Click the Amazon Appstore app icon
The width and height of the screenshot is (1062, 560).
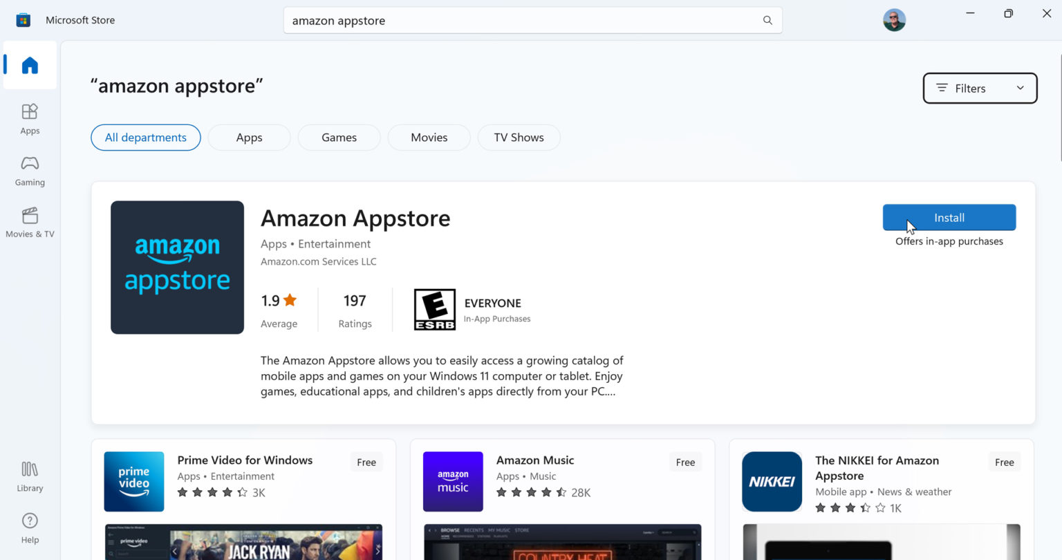176,267
